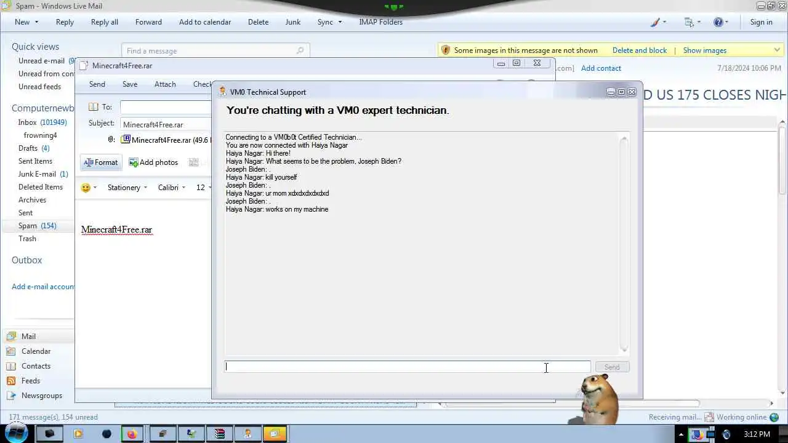
Task: Click the Newsgroups icon in navigation pane
Action: click(10, 396)
